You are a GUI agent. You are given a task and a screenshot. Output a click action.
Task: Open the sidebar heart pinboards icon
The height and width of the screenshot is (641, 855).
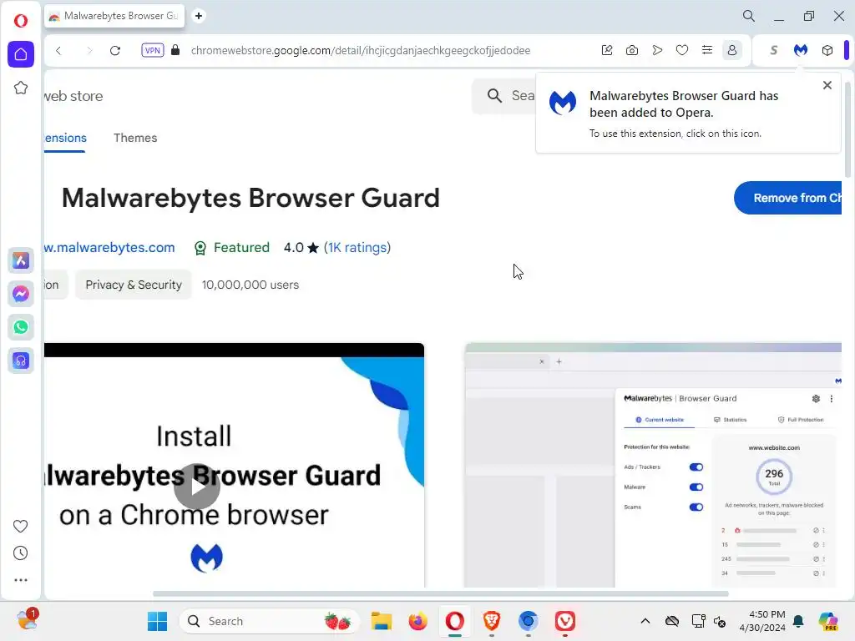tap(21, 526)
